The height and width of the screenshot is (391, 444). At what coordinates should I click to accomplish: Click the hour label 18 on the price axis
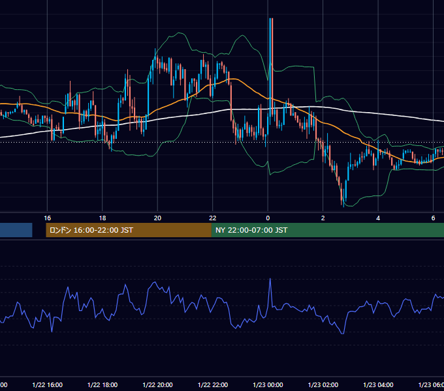(x=103, y=218)
